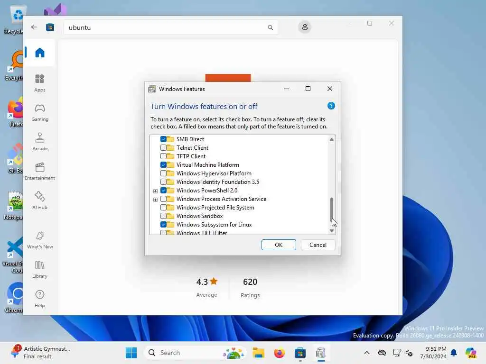486x364 pixels.
Task: Enable Windows Process Activation Service checkbox
Action: tap(163, 199)
